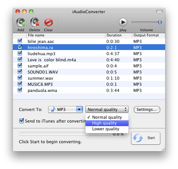Select the summer.wav file name
Viewport: 178px width, 169px height.
pyautogui.click(x=40, y=78)
